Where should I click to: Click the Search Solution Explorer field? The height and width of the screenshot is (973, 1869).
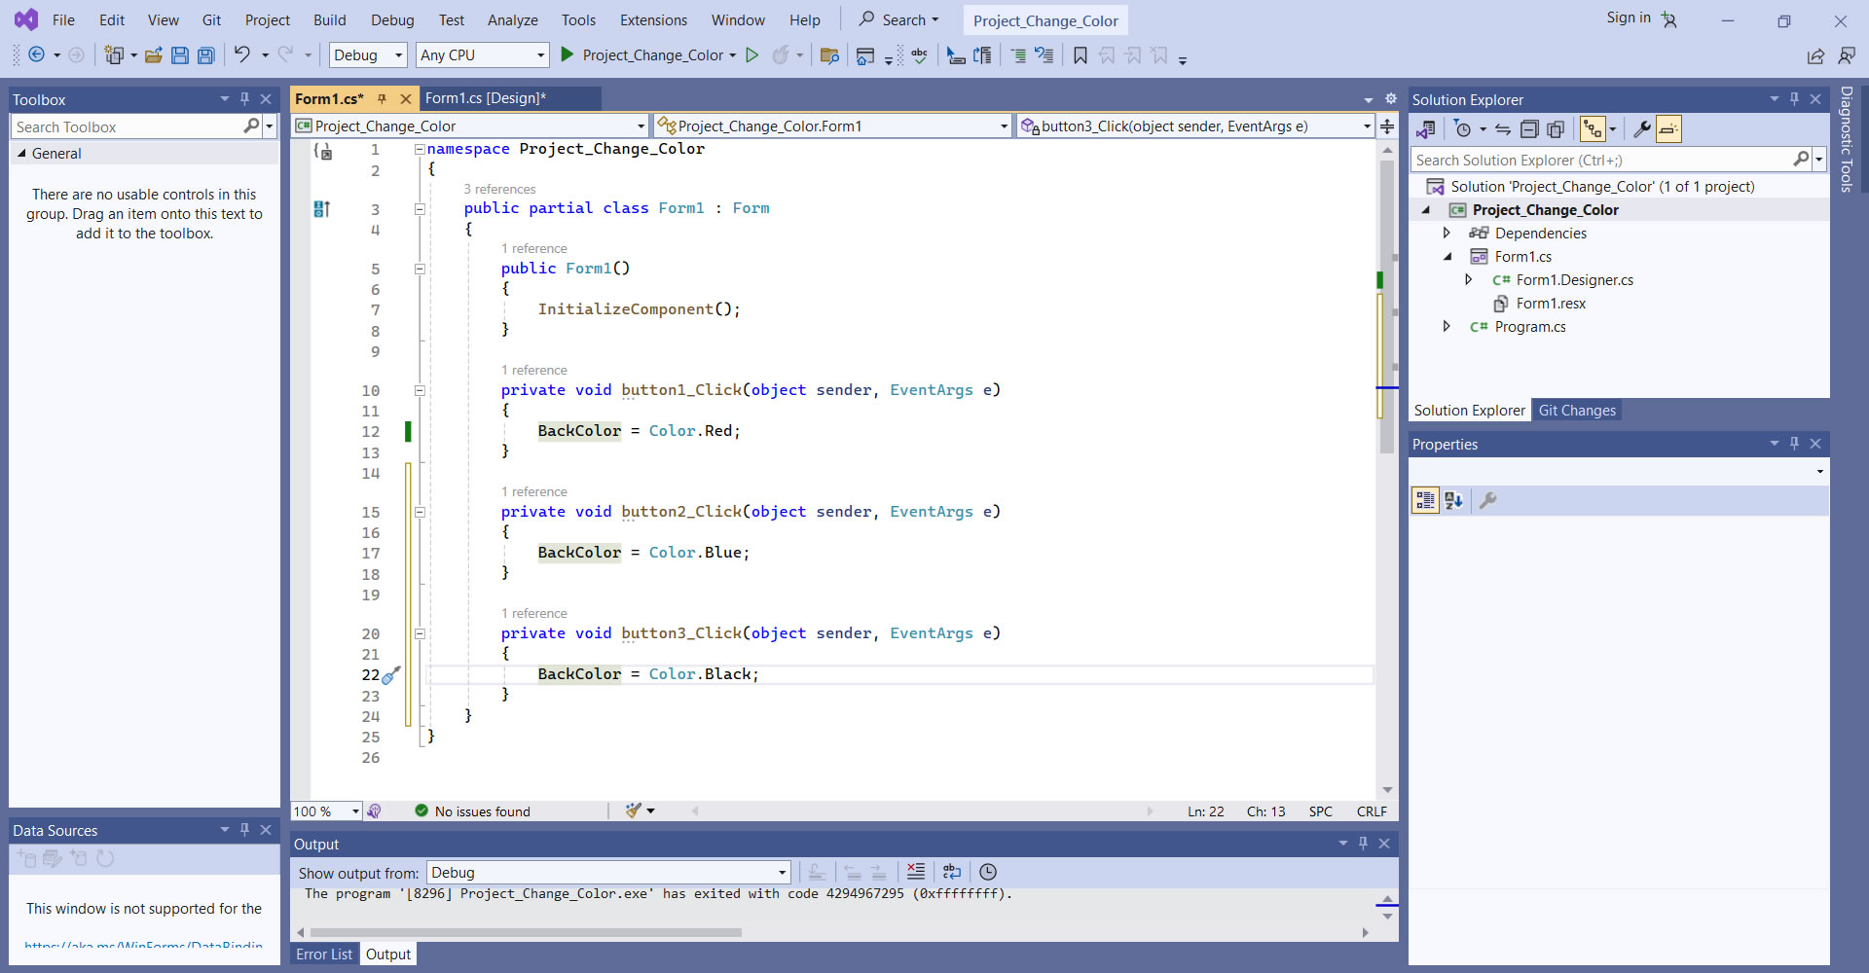pos(1601,161)
